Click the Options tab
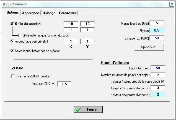Image resolution: width=176 pixels, height=120 pixels. [13, 13]
